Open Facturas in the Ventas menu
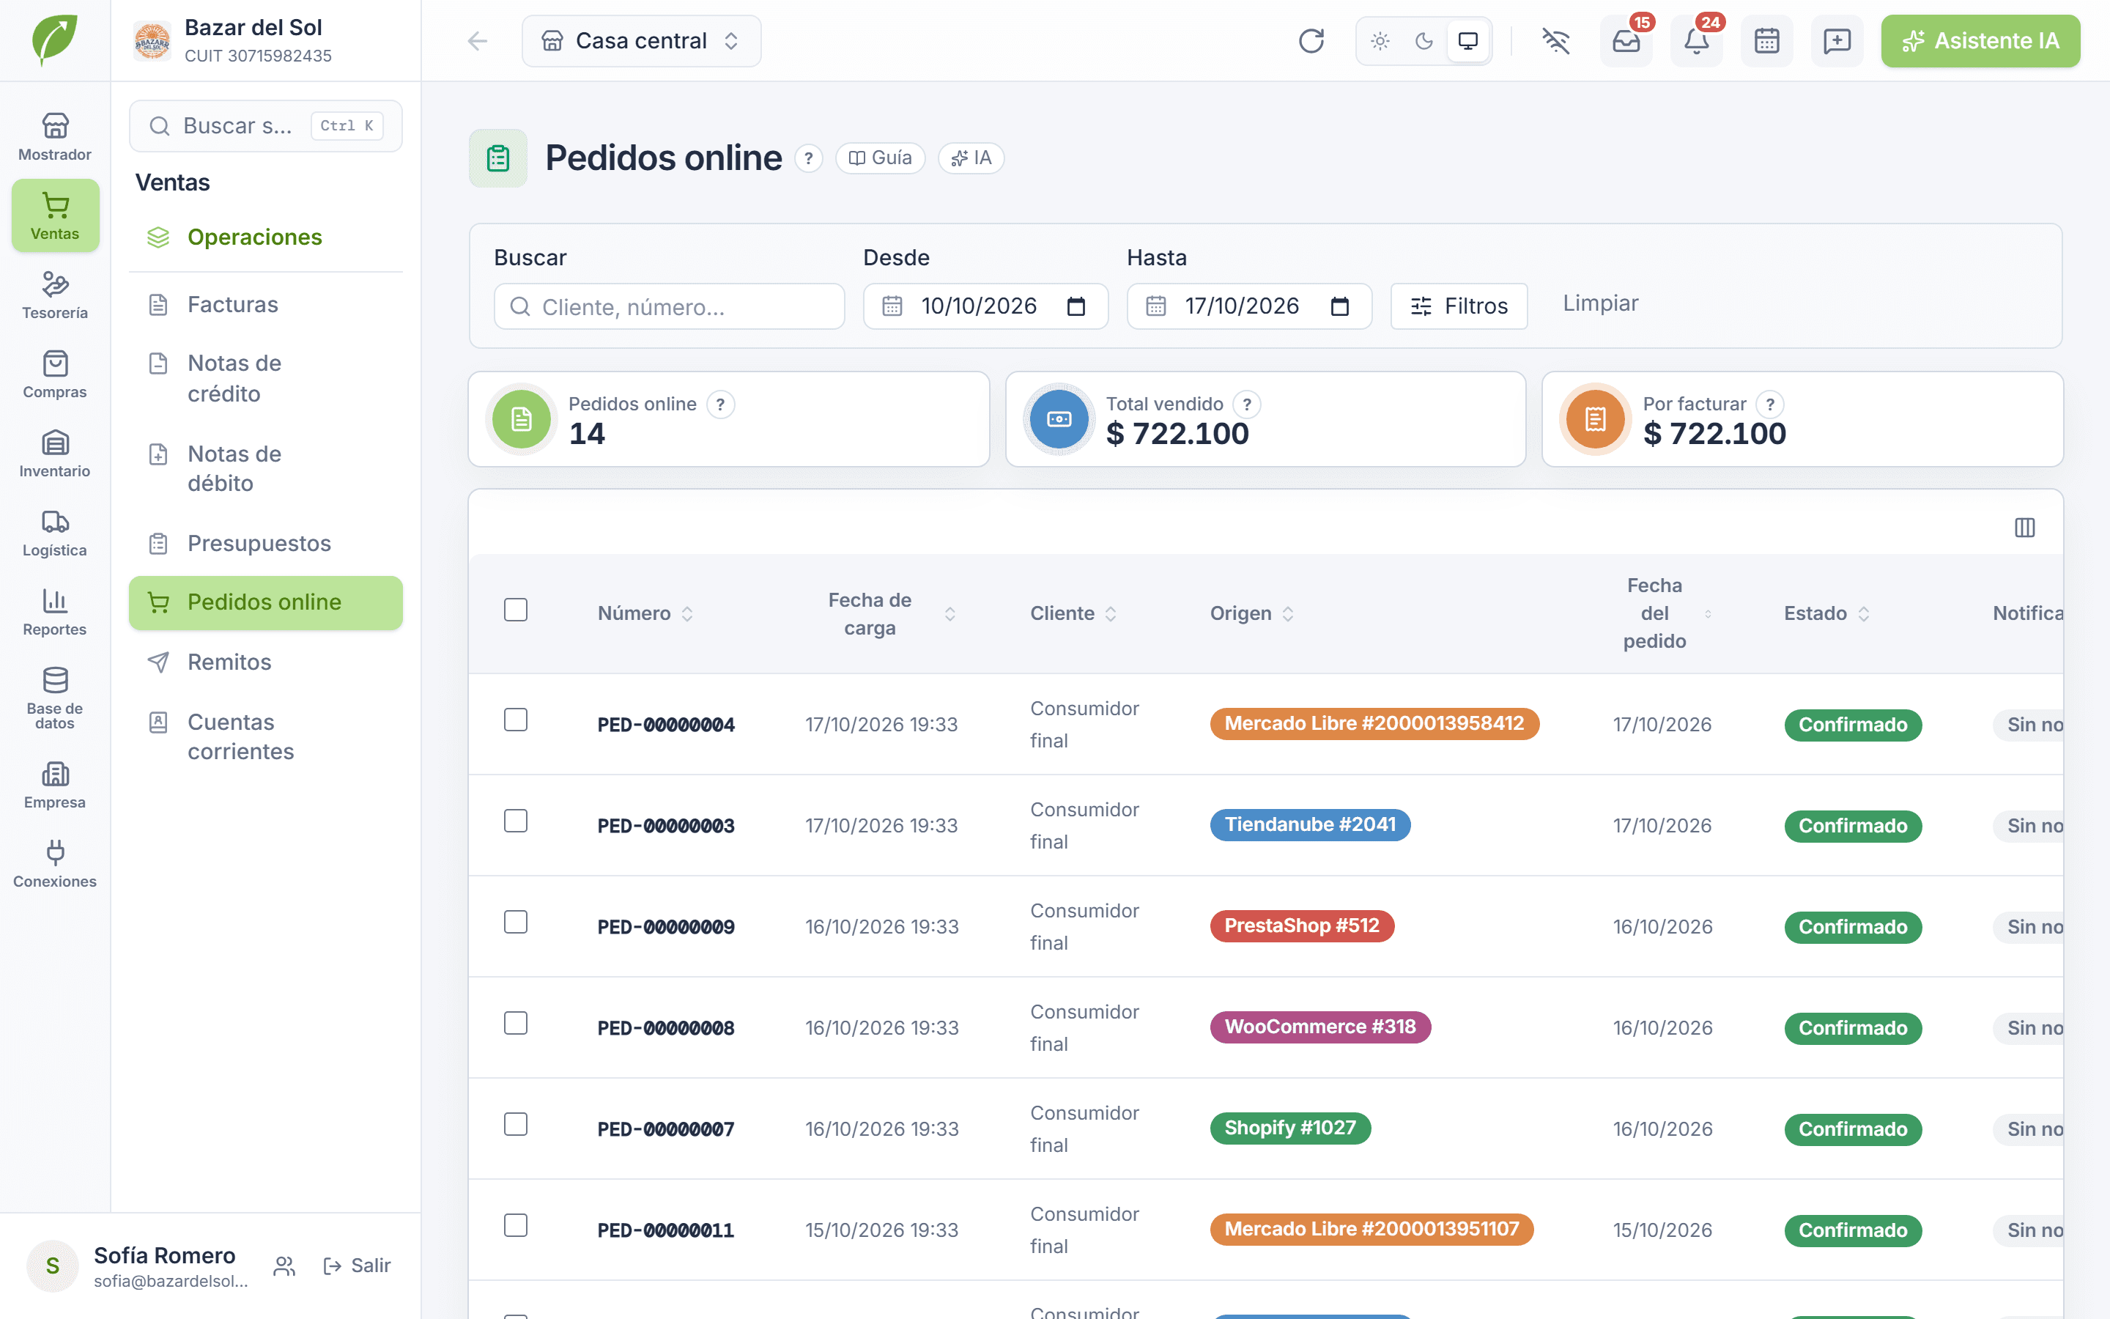Viewport: 2110px width, 1319px height. click(265, 304)
